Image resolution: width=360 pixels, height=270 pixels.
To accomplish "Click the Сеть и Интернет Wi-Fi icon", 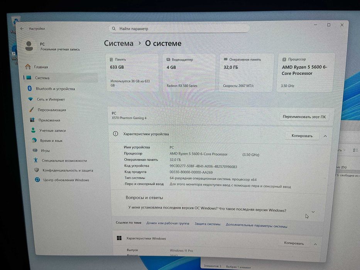I will 30,99.
